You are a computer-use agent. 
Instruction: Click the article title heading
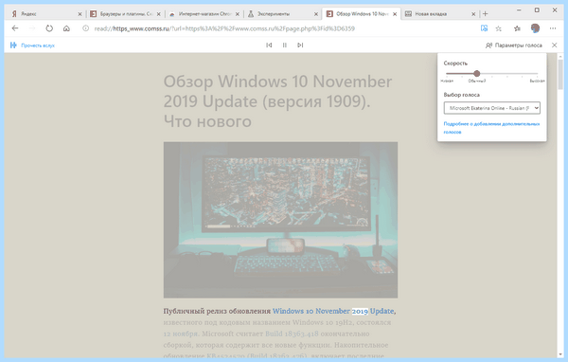(277, 101)
